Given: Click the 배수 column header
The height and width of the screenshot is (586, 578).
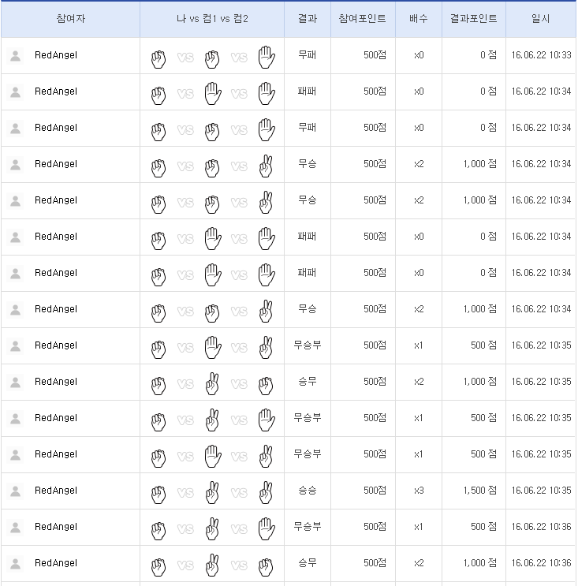Looking at the screenshot, I should (418, 19).
